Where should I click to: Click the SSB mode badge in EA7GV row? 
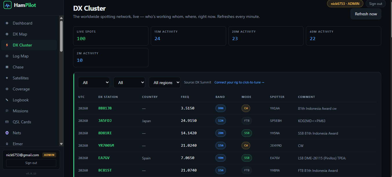(247, 158)
